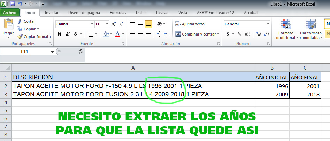
Task: Toggle italic (K) formatting
Action: click(x=68, y=34)
